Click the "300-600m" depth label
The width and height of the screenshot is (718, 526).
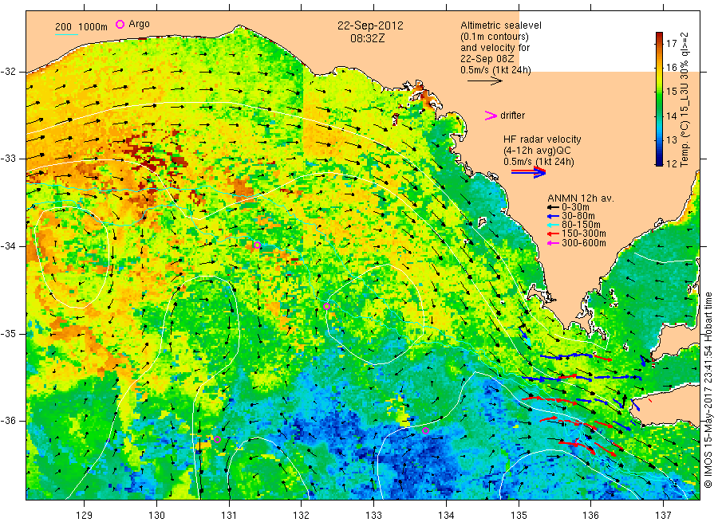pyautogui.click(x=584, y=243)
